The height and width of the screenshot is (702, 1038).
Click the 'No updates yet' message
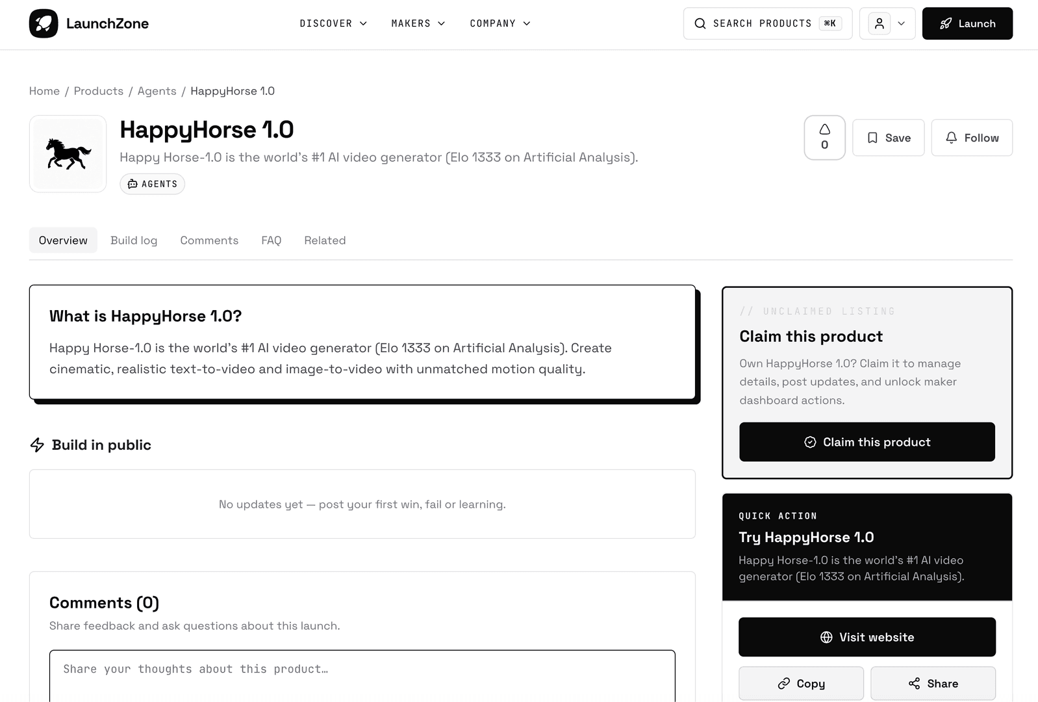[362, 504]
